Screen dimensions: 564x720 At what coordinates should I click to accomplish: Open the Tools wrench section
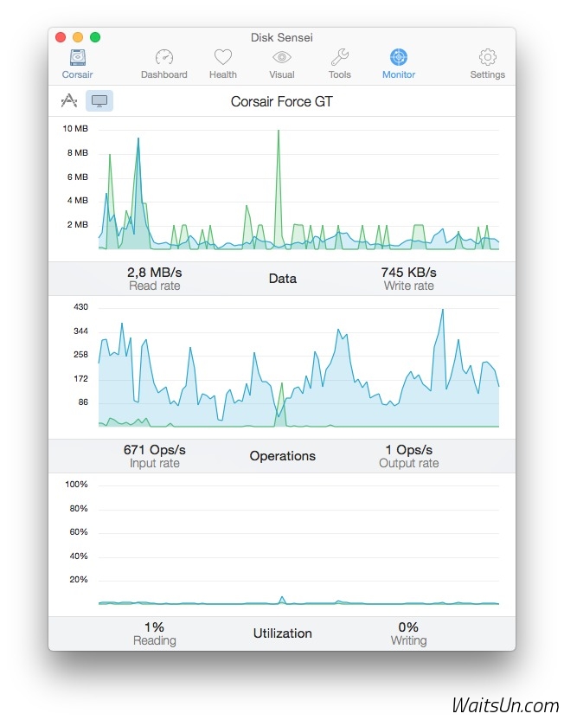tap(340, 59)
